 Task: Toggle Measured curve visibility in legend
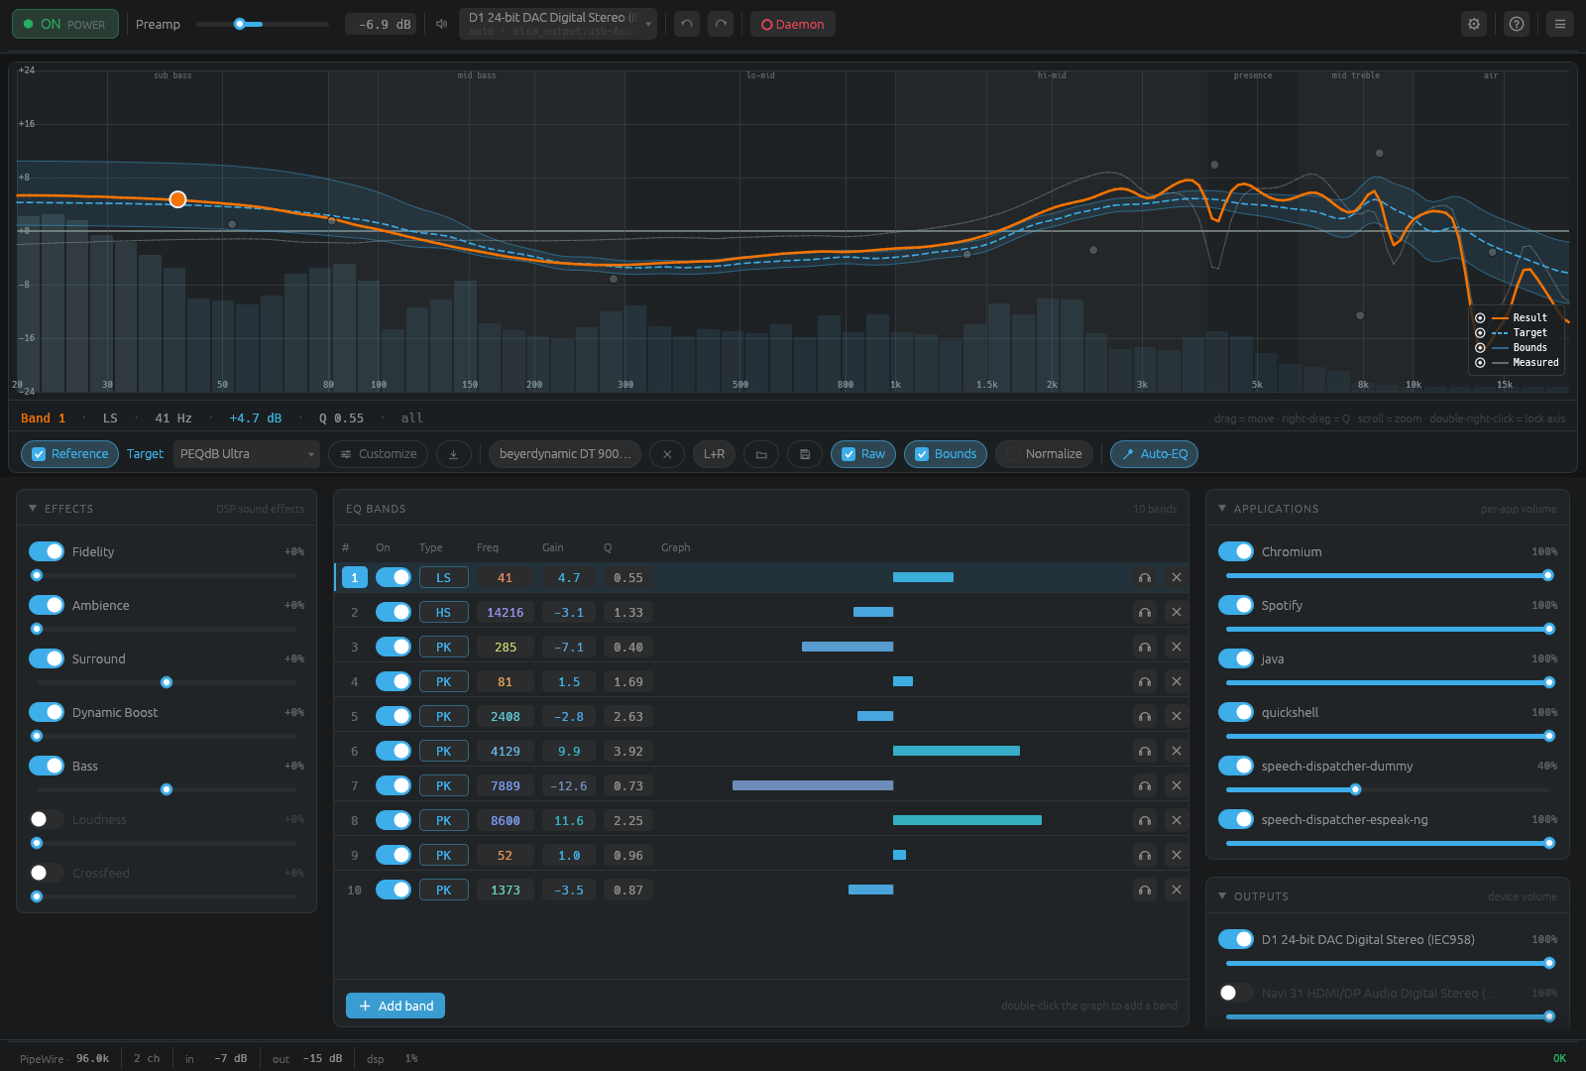tap(1480, 363)
